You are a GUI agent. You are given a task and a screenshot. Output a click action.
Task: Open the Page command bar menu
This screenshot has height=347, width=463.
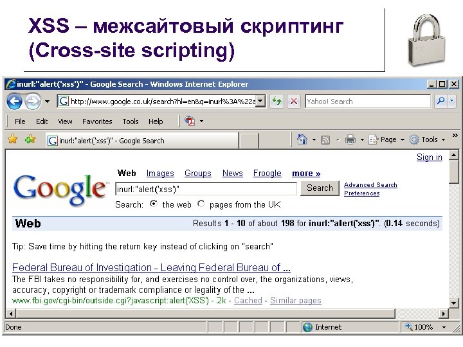pyautogui.click(x=386, y=139)
